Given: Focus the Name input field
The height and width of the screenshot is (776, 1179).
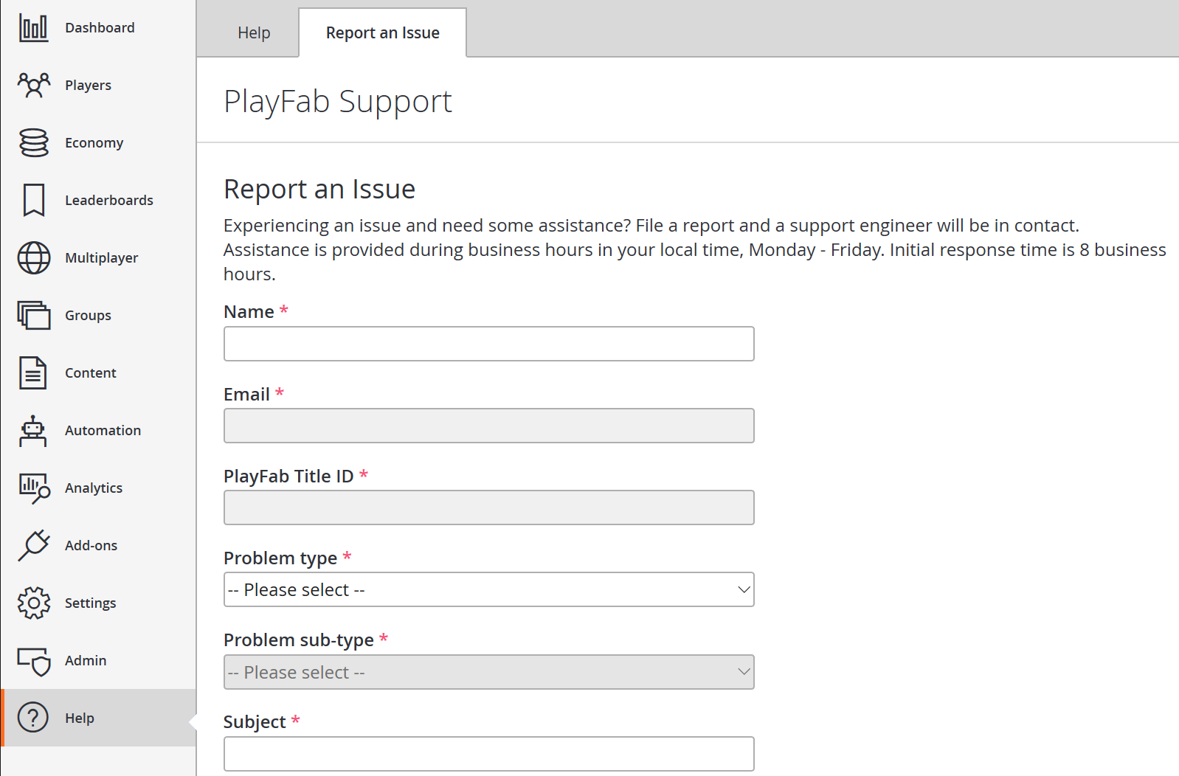Looking at the screenshot, I should click(488, 344).
